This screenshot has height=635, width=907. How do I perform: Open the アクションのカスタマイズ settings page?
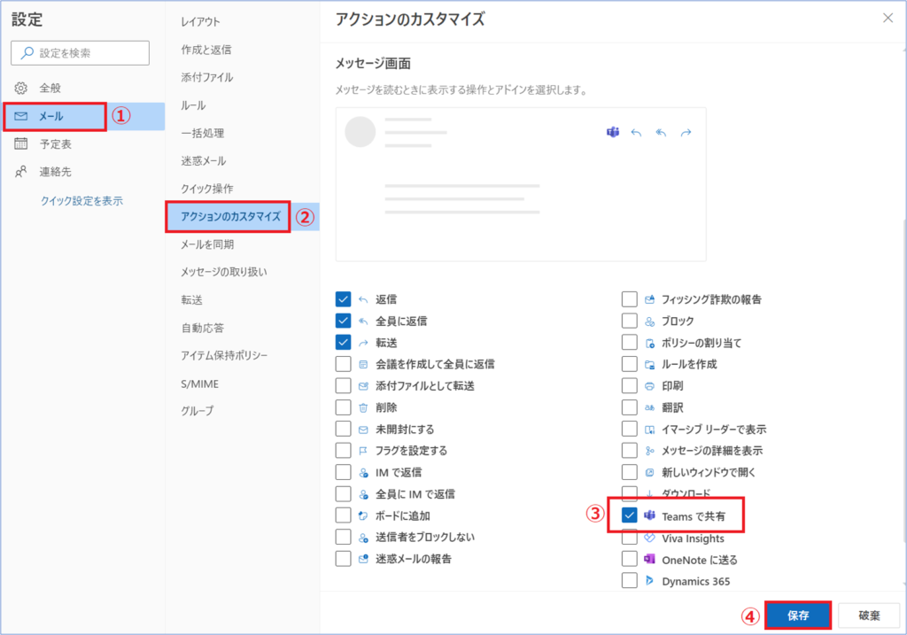click(230, 217)
